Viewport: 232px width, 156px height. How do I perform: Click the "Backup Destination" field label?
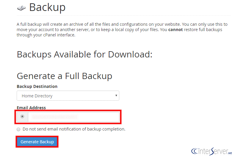[37, 86]
